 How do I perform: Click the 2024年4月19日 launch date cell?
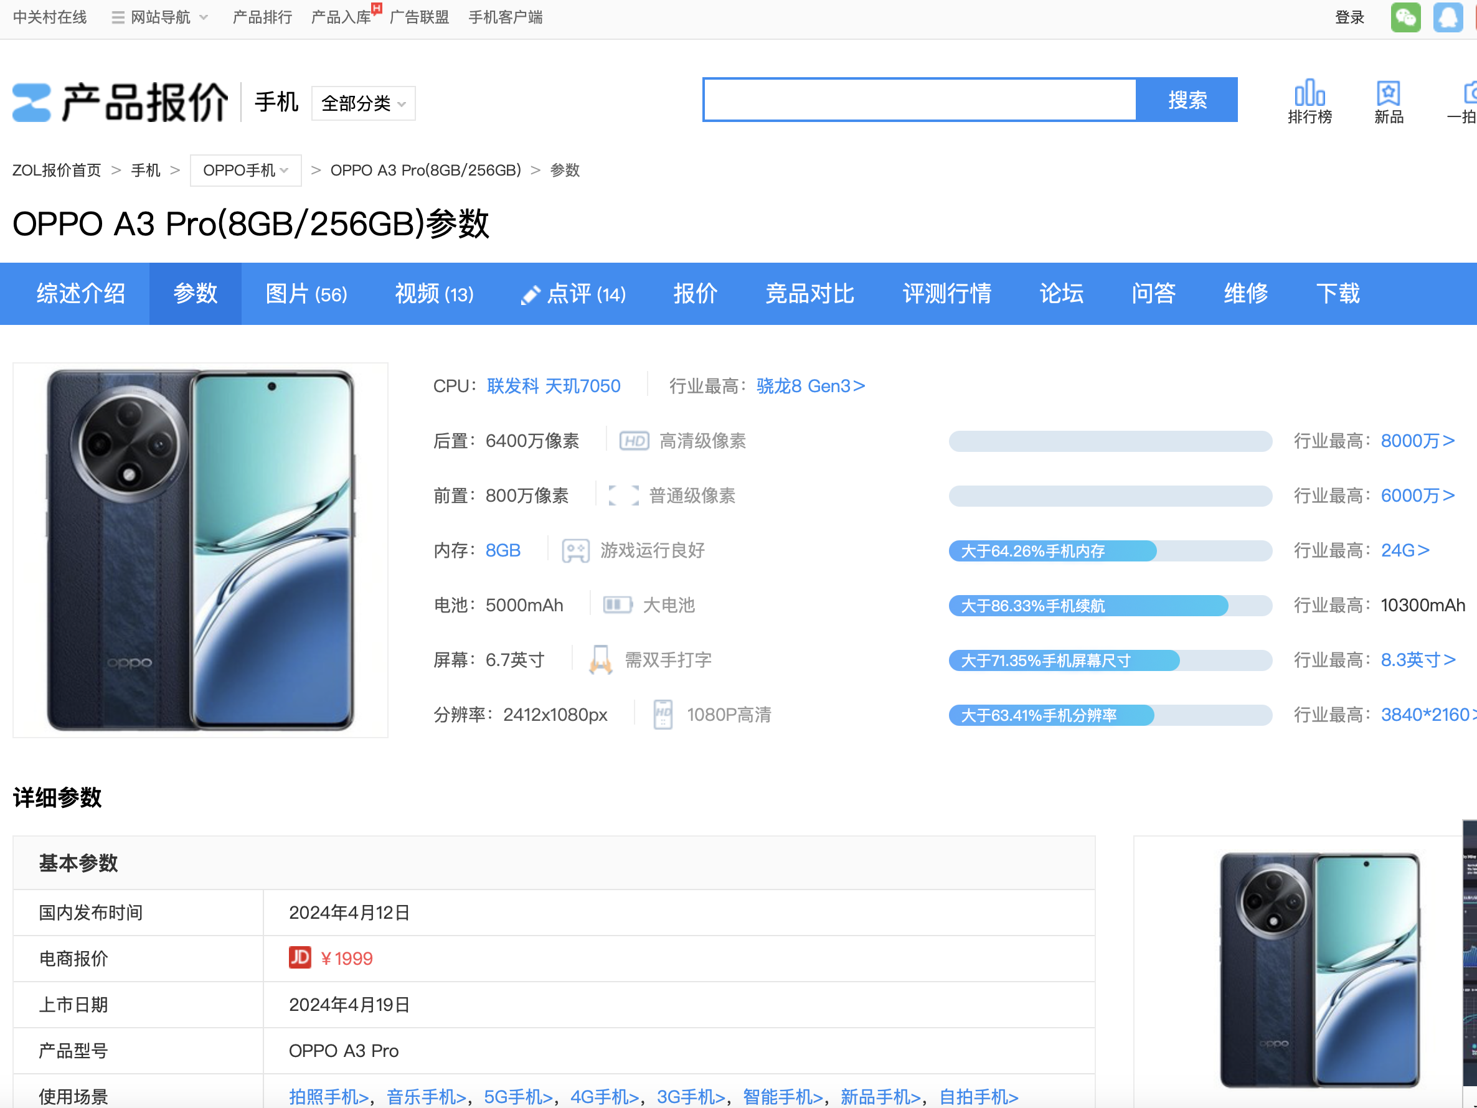coord(679,1005)
